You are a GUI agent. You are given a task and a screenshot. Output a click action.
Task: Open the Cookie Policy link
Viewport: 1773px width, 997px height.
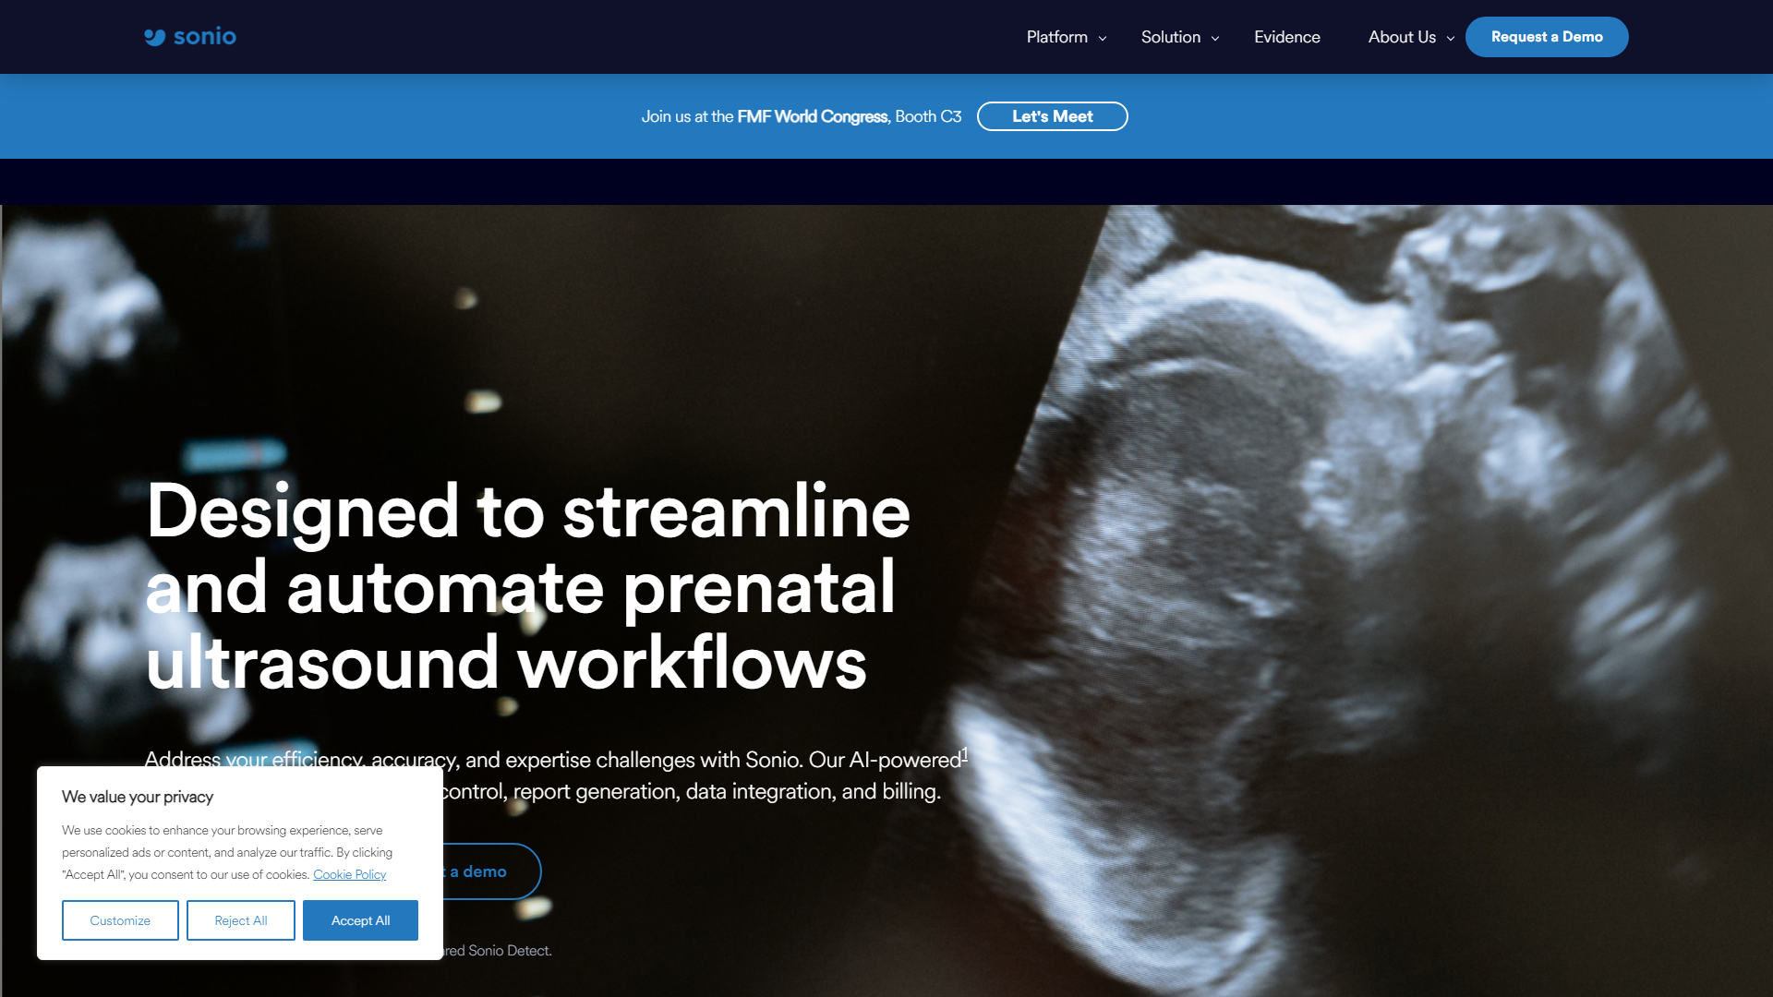tap(349, 874)
